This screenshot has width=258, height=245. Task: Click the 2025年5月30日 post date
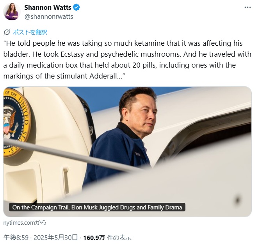point(55,238)
